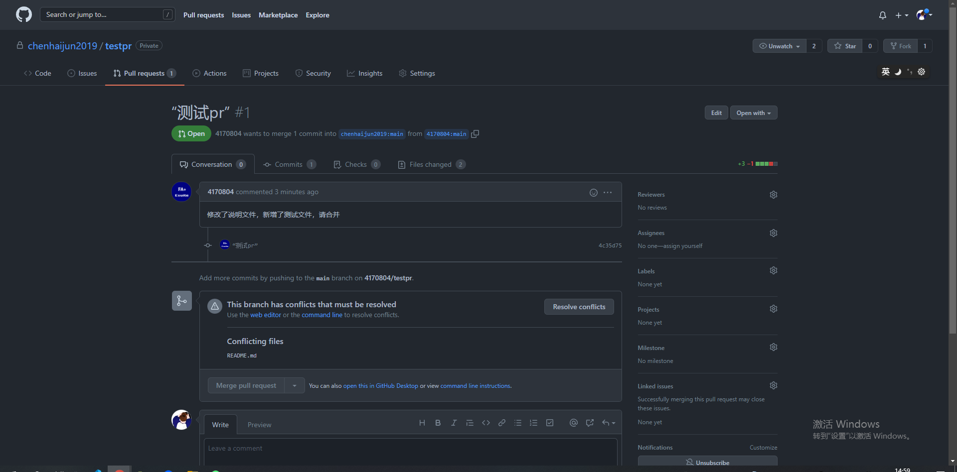Switch to the comment Preview tab

259,425
